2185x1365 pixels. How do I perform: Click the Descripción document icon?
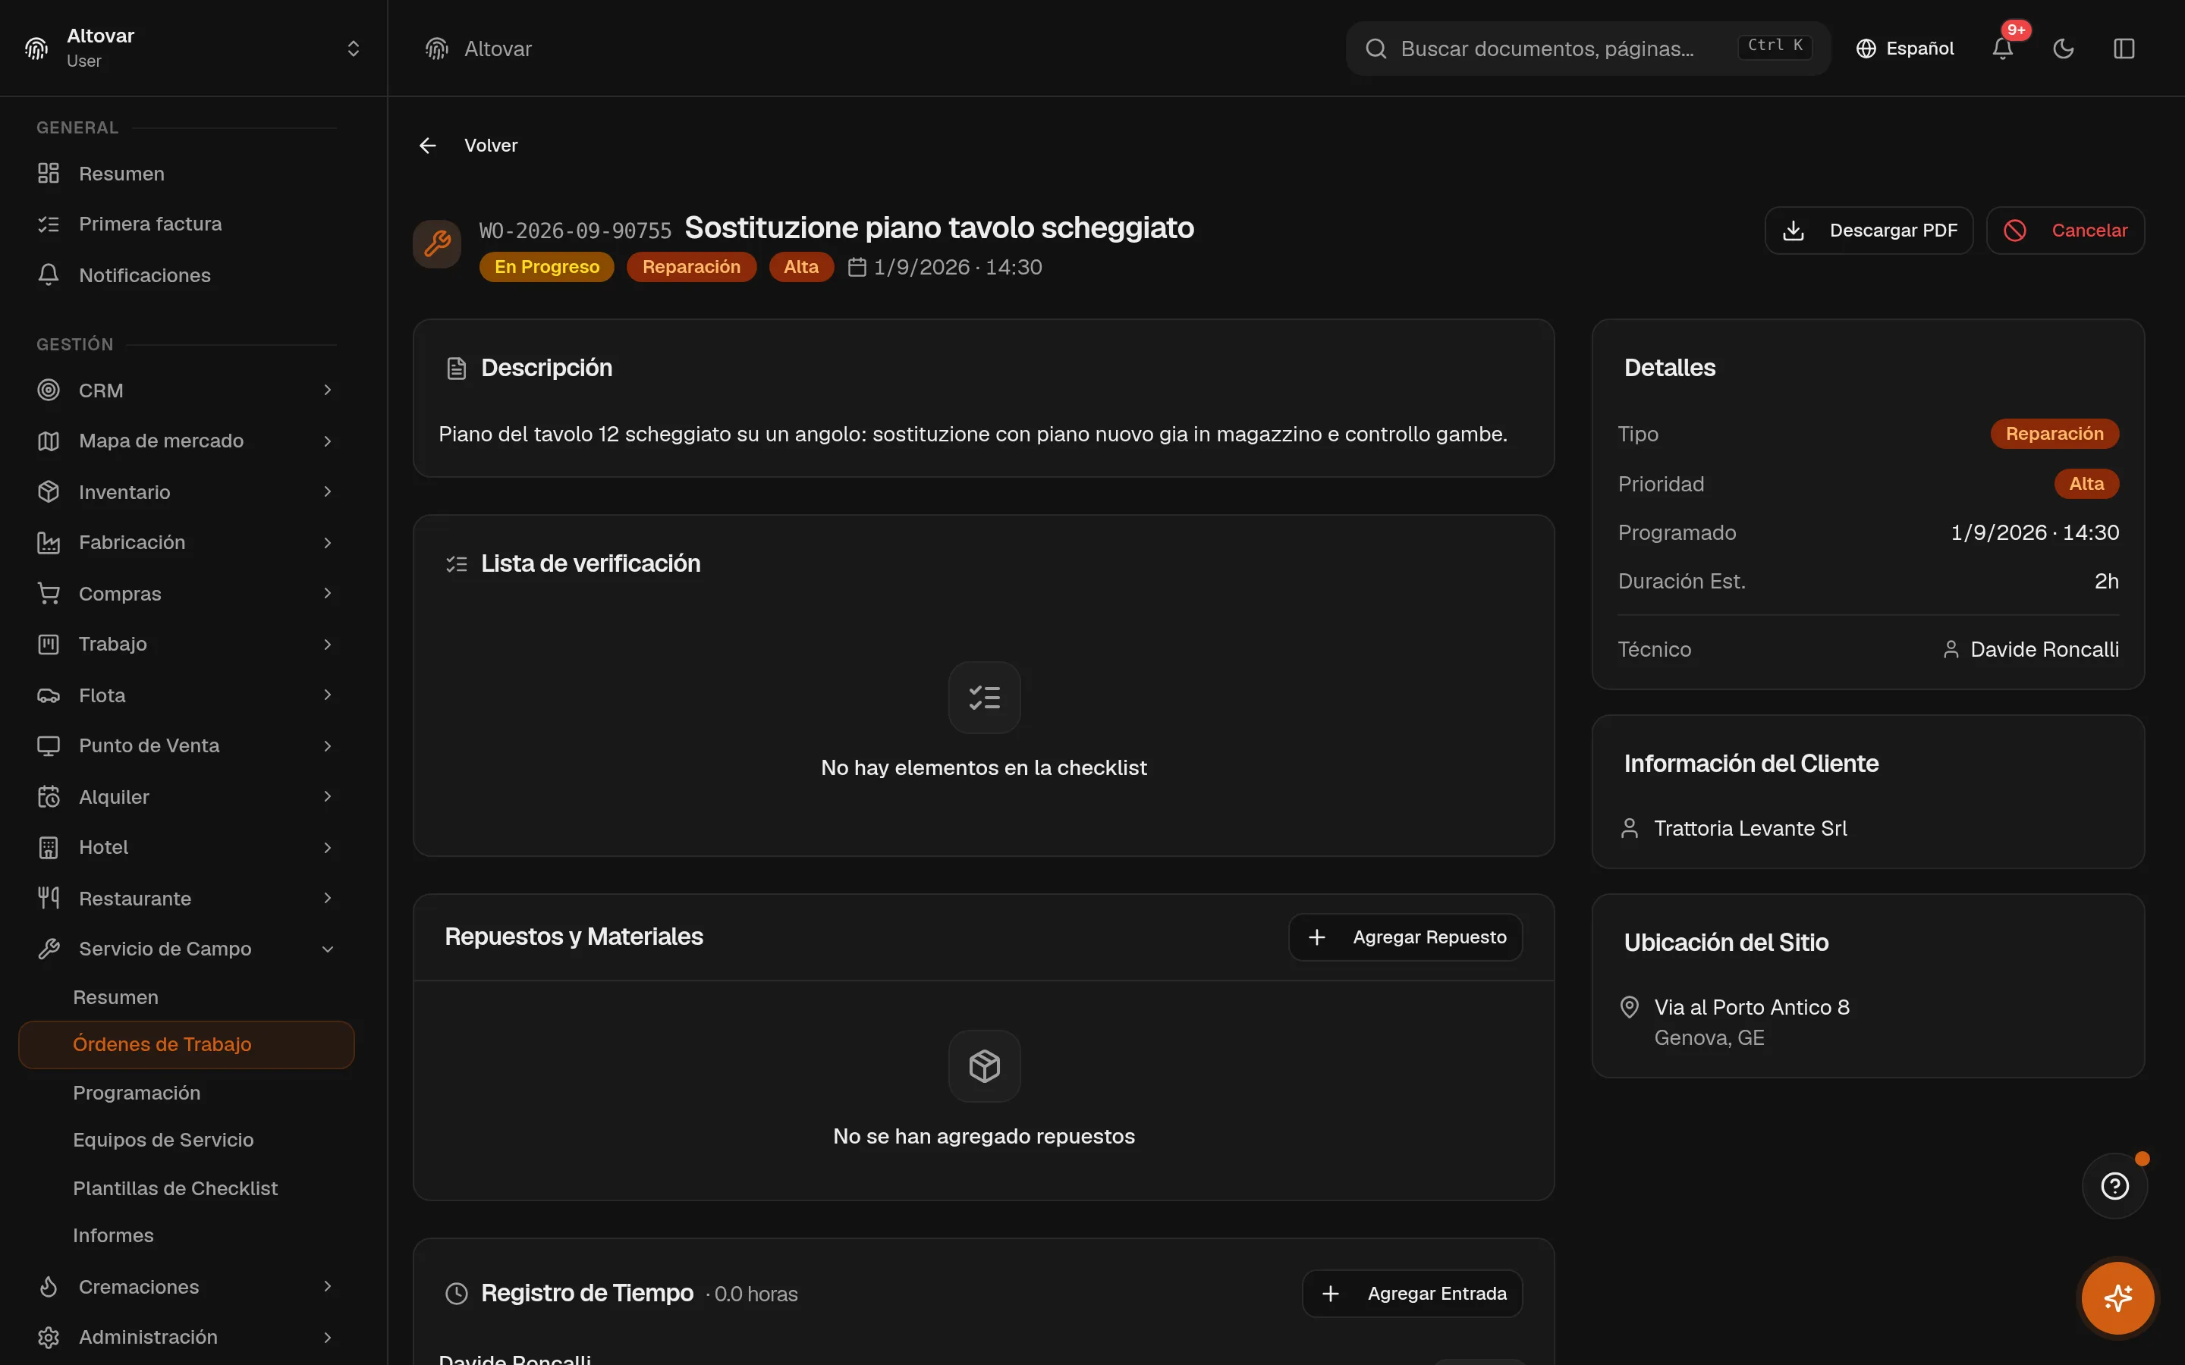pyautogui.click(x=457, y=369)
